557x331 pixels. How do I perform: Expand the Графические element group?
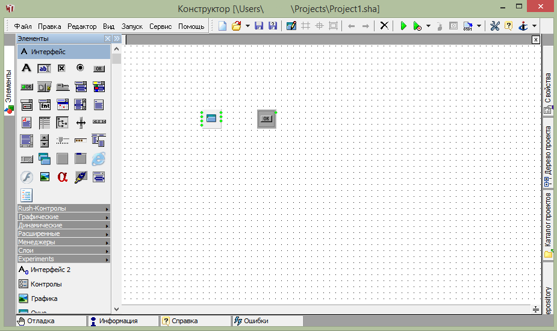(x=63, y=217)
